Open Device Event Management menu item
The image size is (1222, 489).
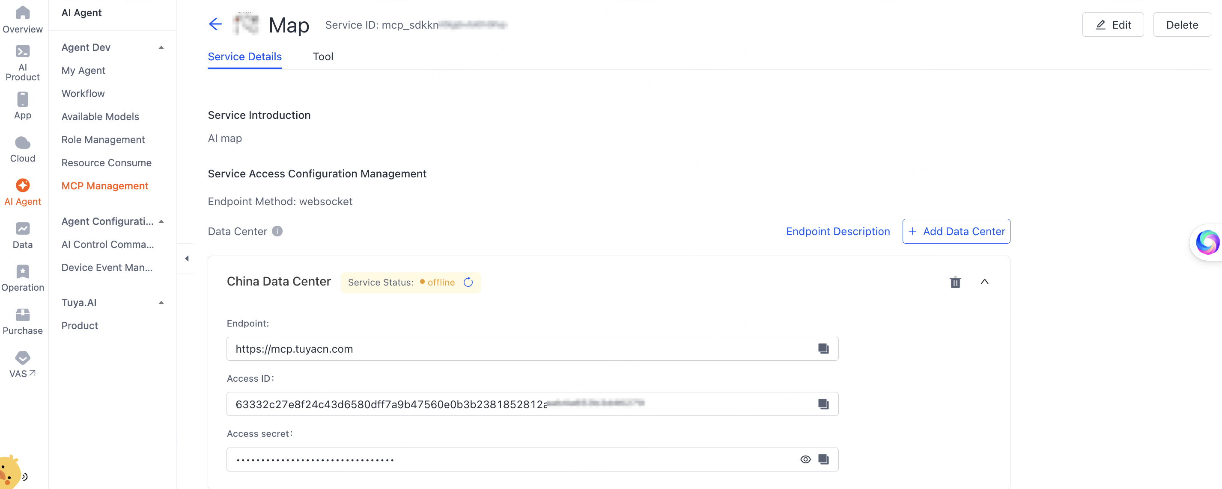pos(107,268)
